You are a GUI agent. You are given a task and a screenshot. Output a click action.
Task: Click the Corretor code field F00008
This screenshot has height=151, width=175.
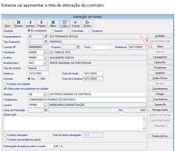click(x=36, y=105)
